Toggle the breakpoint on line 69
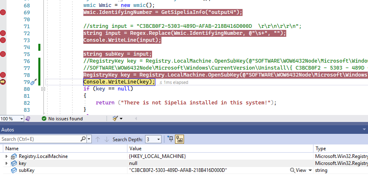 coord(3,12)
